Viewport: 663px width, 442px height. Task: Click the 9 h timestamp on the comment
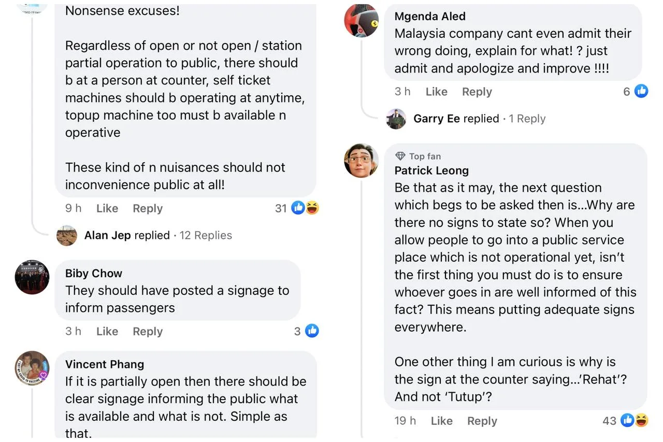pyautogui.click(x=73, y=208)
